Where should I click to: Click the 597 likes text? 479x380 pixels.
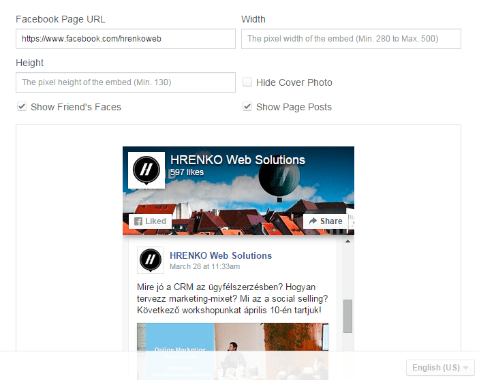187,172
